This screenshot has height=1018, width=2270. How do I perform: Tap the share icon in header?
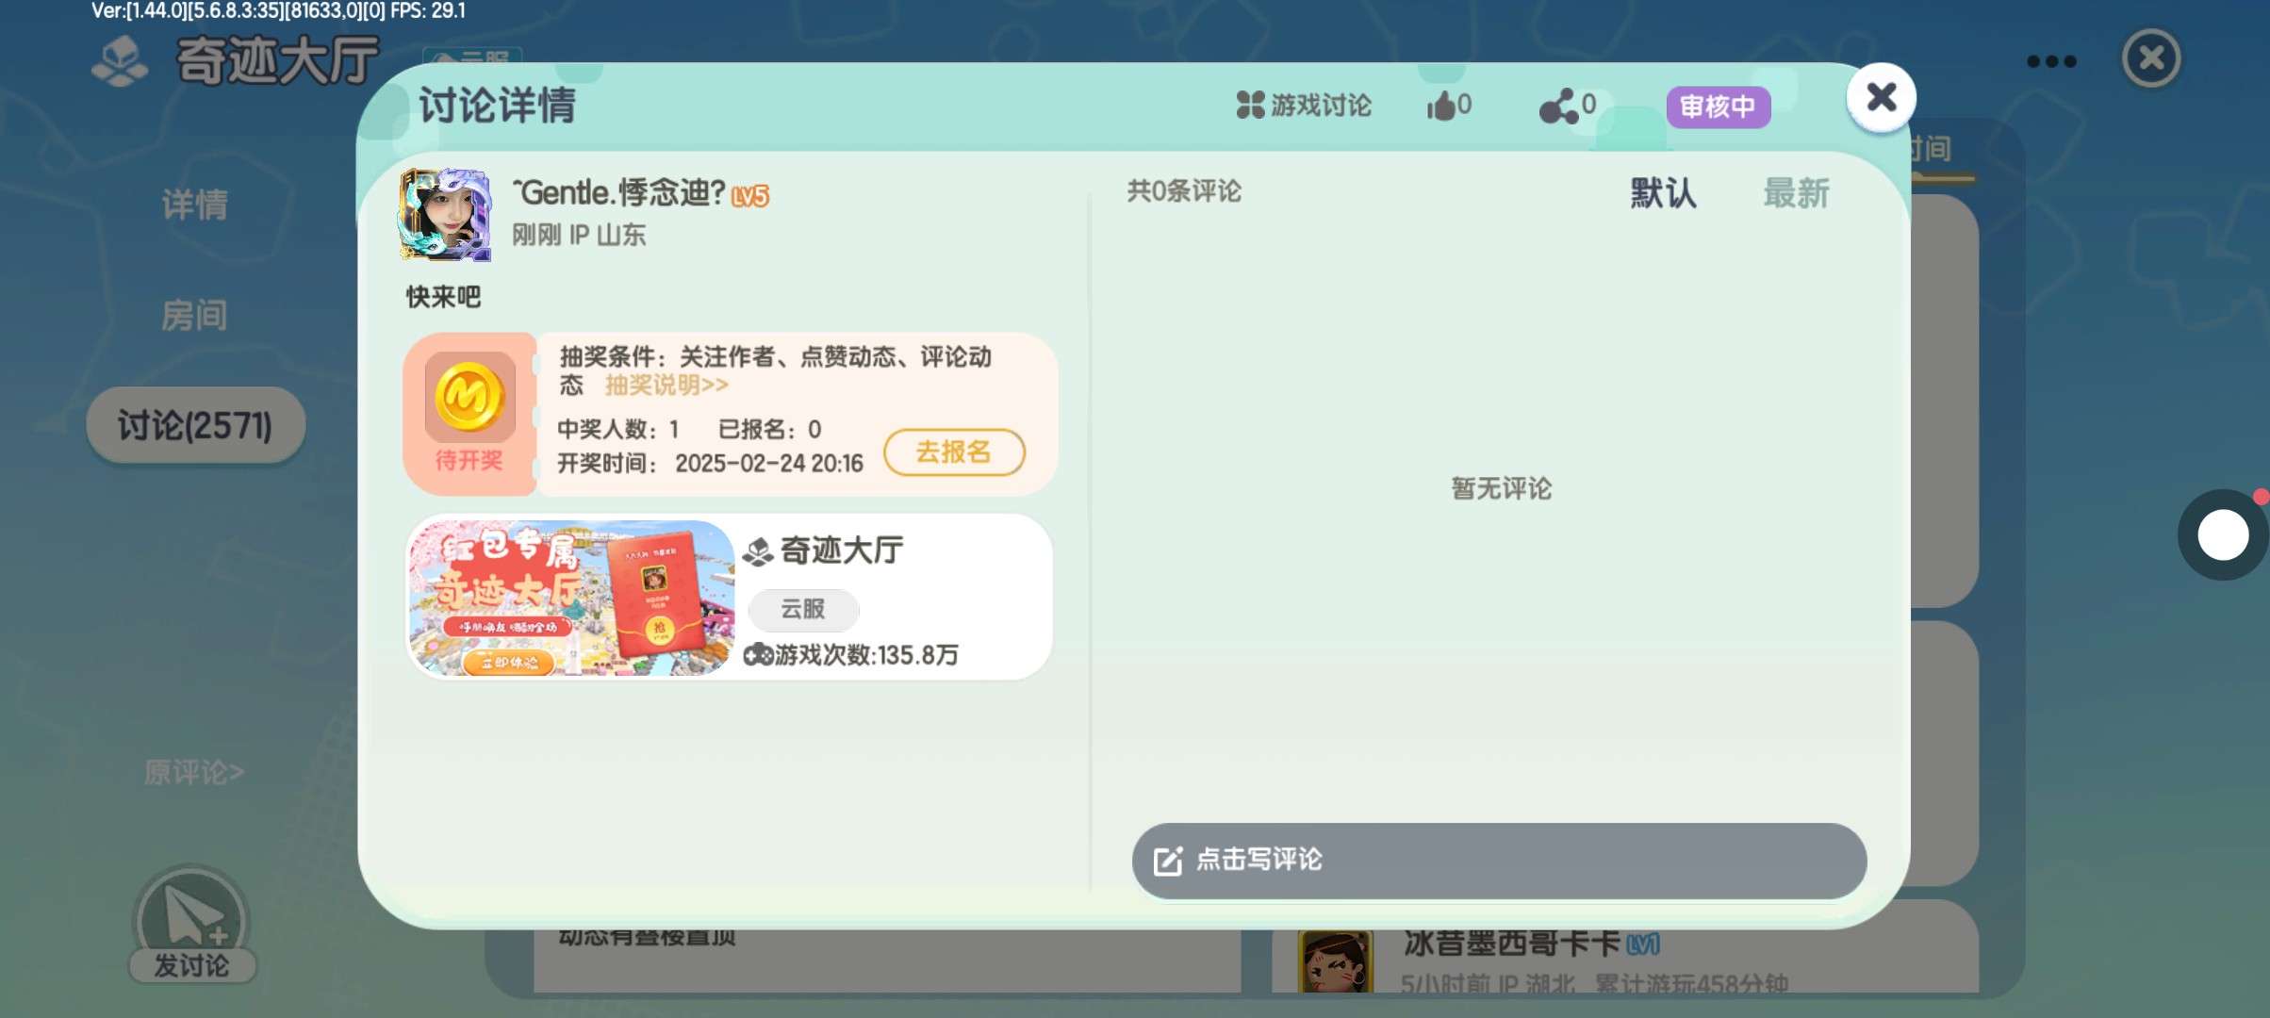(x=1558, y=107)
